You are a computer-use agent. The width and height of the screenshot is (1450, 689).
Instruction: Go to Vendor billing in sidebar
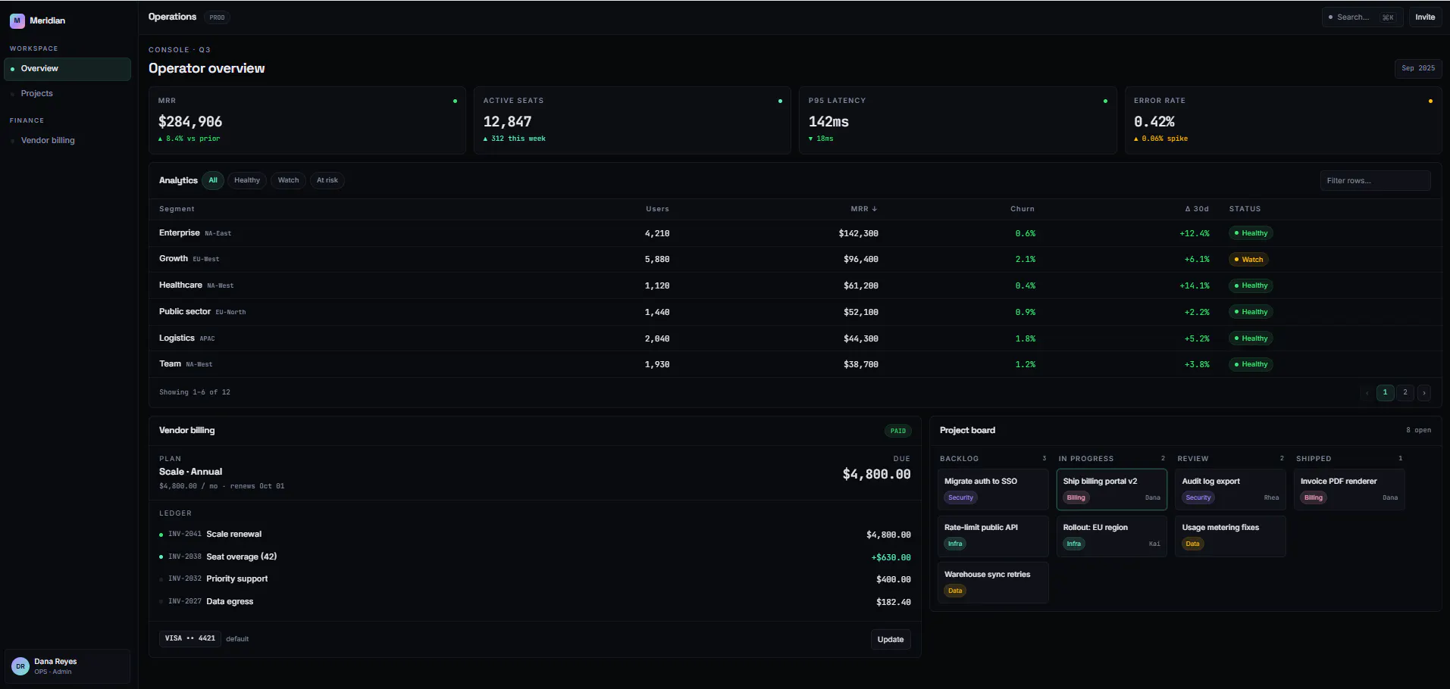pyautogui.click(x=67, y=141)
